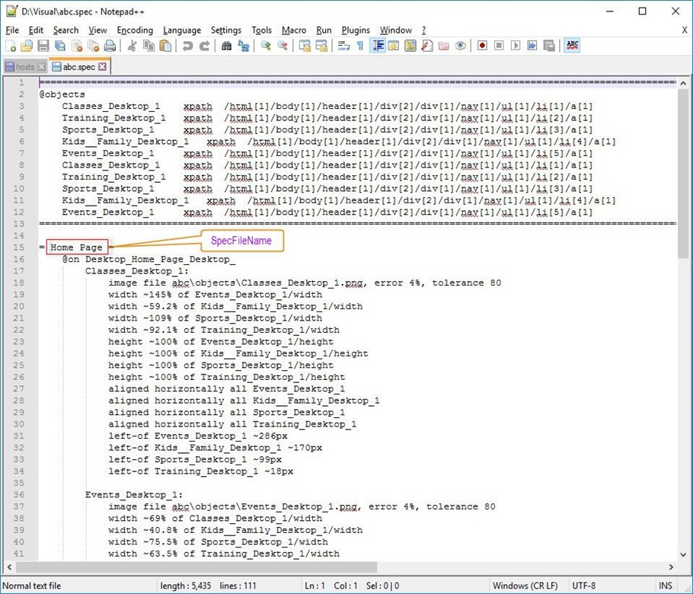Open the Search menu
693x594 pixels.
coord(65,30)
